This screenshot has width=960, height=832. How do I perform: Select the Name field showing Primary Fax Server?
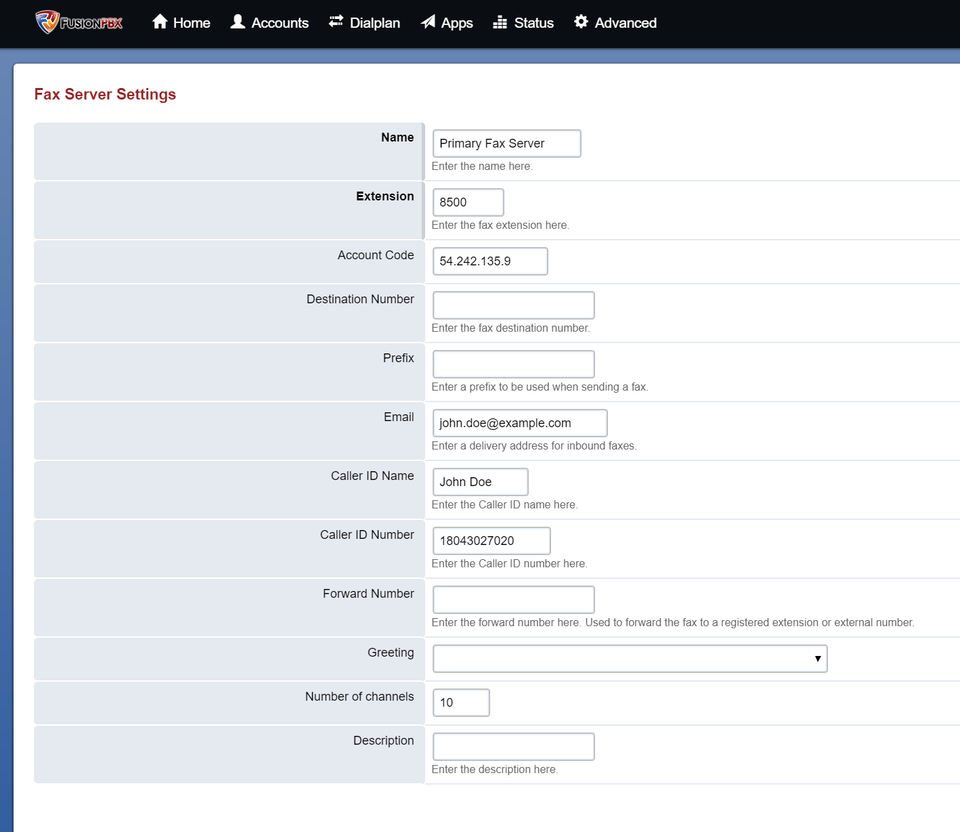[506, 143]
